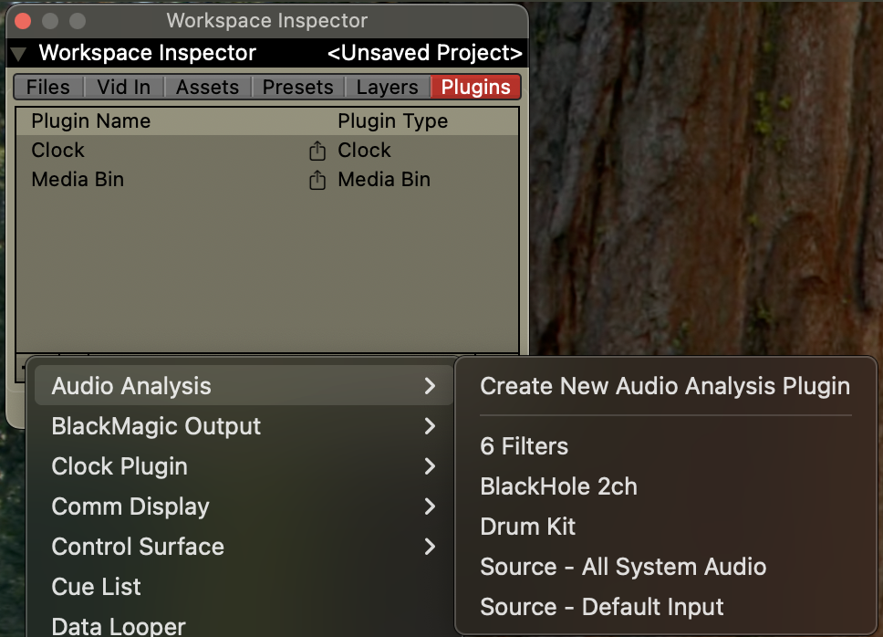Open the Presets tab

(x=298, y=88)
